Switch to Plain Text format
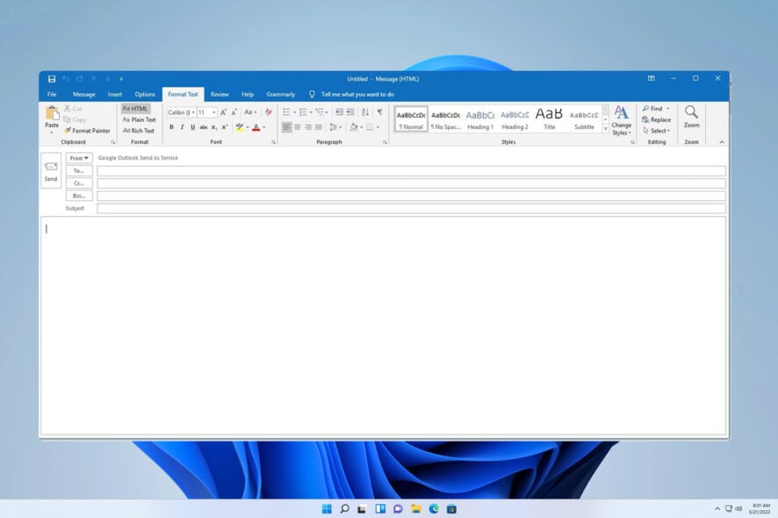 [x=138, y=119]
